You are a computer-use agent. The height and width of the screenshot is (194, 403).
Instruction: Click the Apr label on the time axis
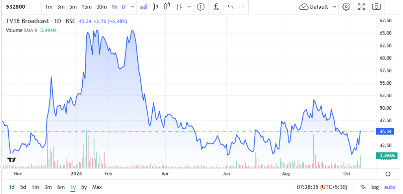[x=165, y=174]
